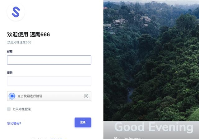Click the Bali, Indonesia caption
199x139 pixels.
[128, 138]
